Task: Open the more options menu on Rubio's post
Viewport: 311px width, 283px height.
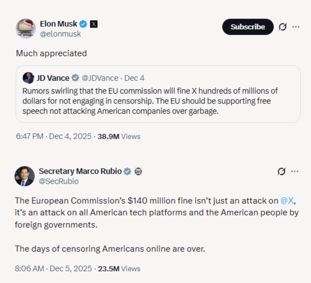Action: 295,171
